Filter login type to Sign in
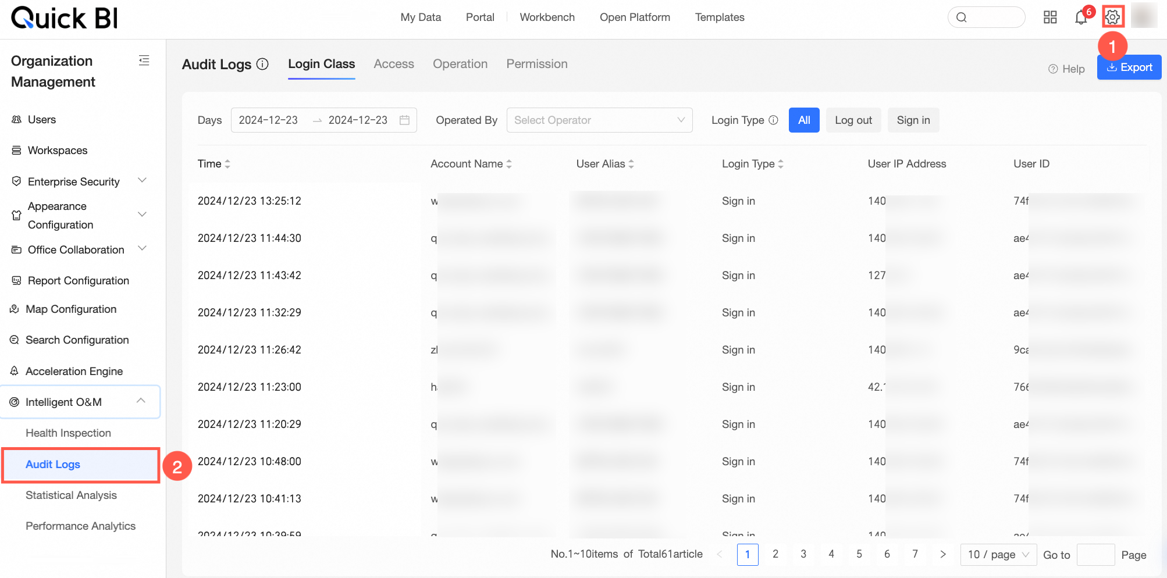The height and width of the screenshot is (578, 1167). pyautogui.click(x=913, y=120)
